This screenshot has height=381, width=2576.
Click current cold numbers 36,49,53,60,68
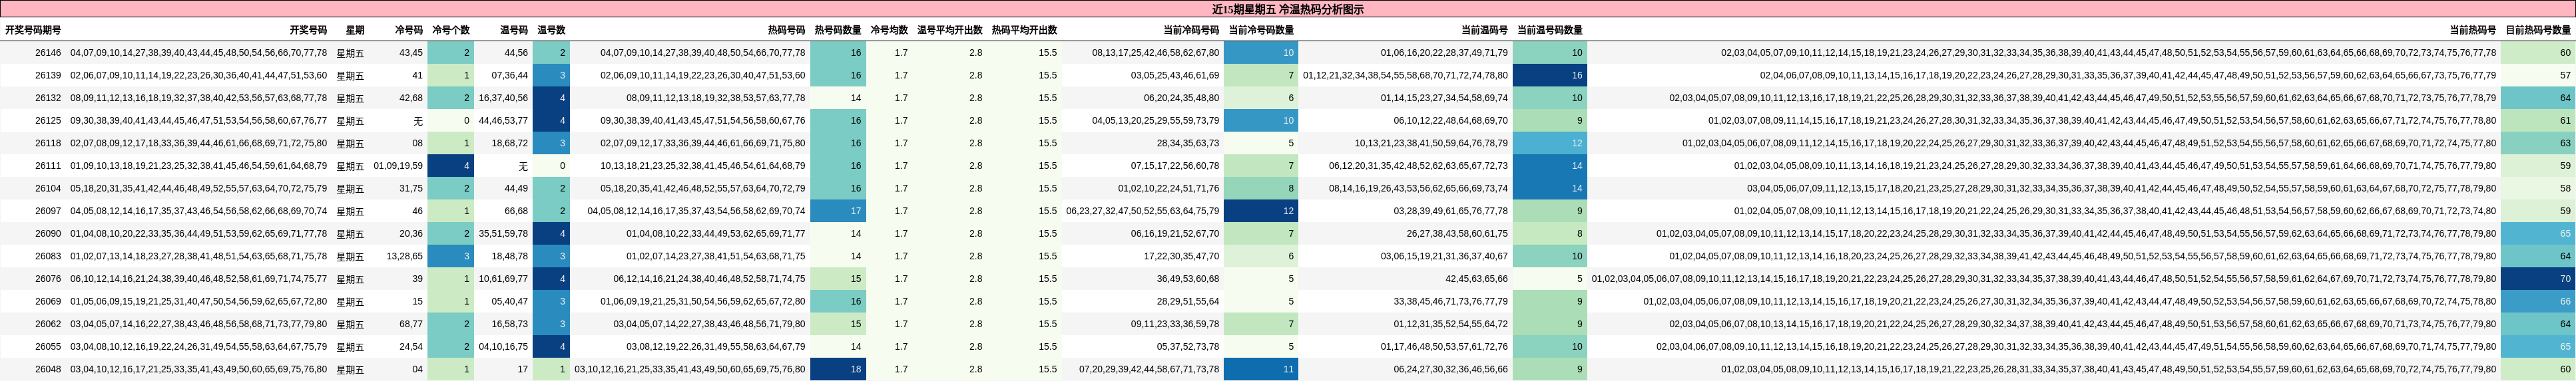pos(1188,279)
